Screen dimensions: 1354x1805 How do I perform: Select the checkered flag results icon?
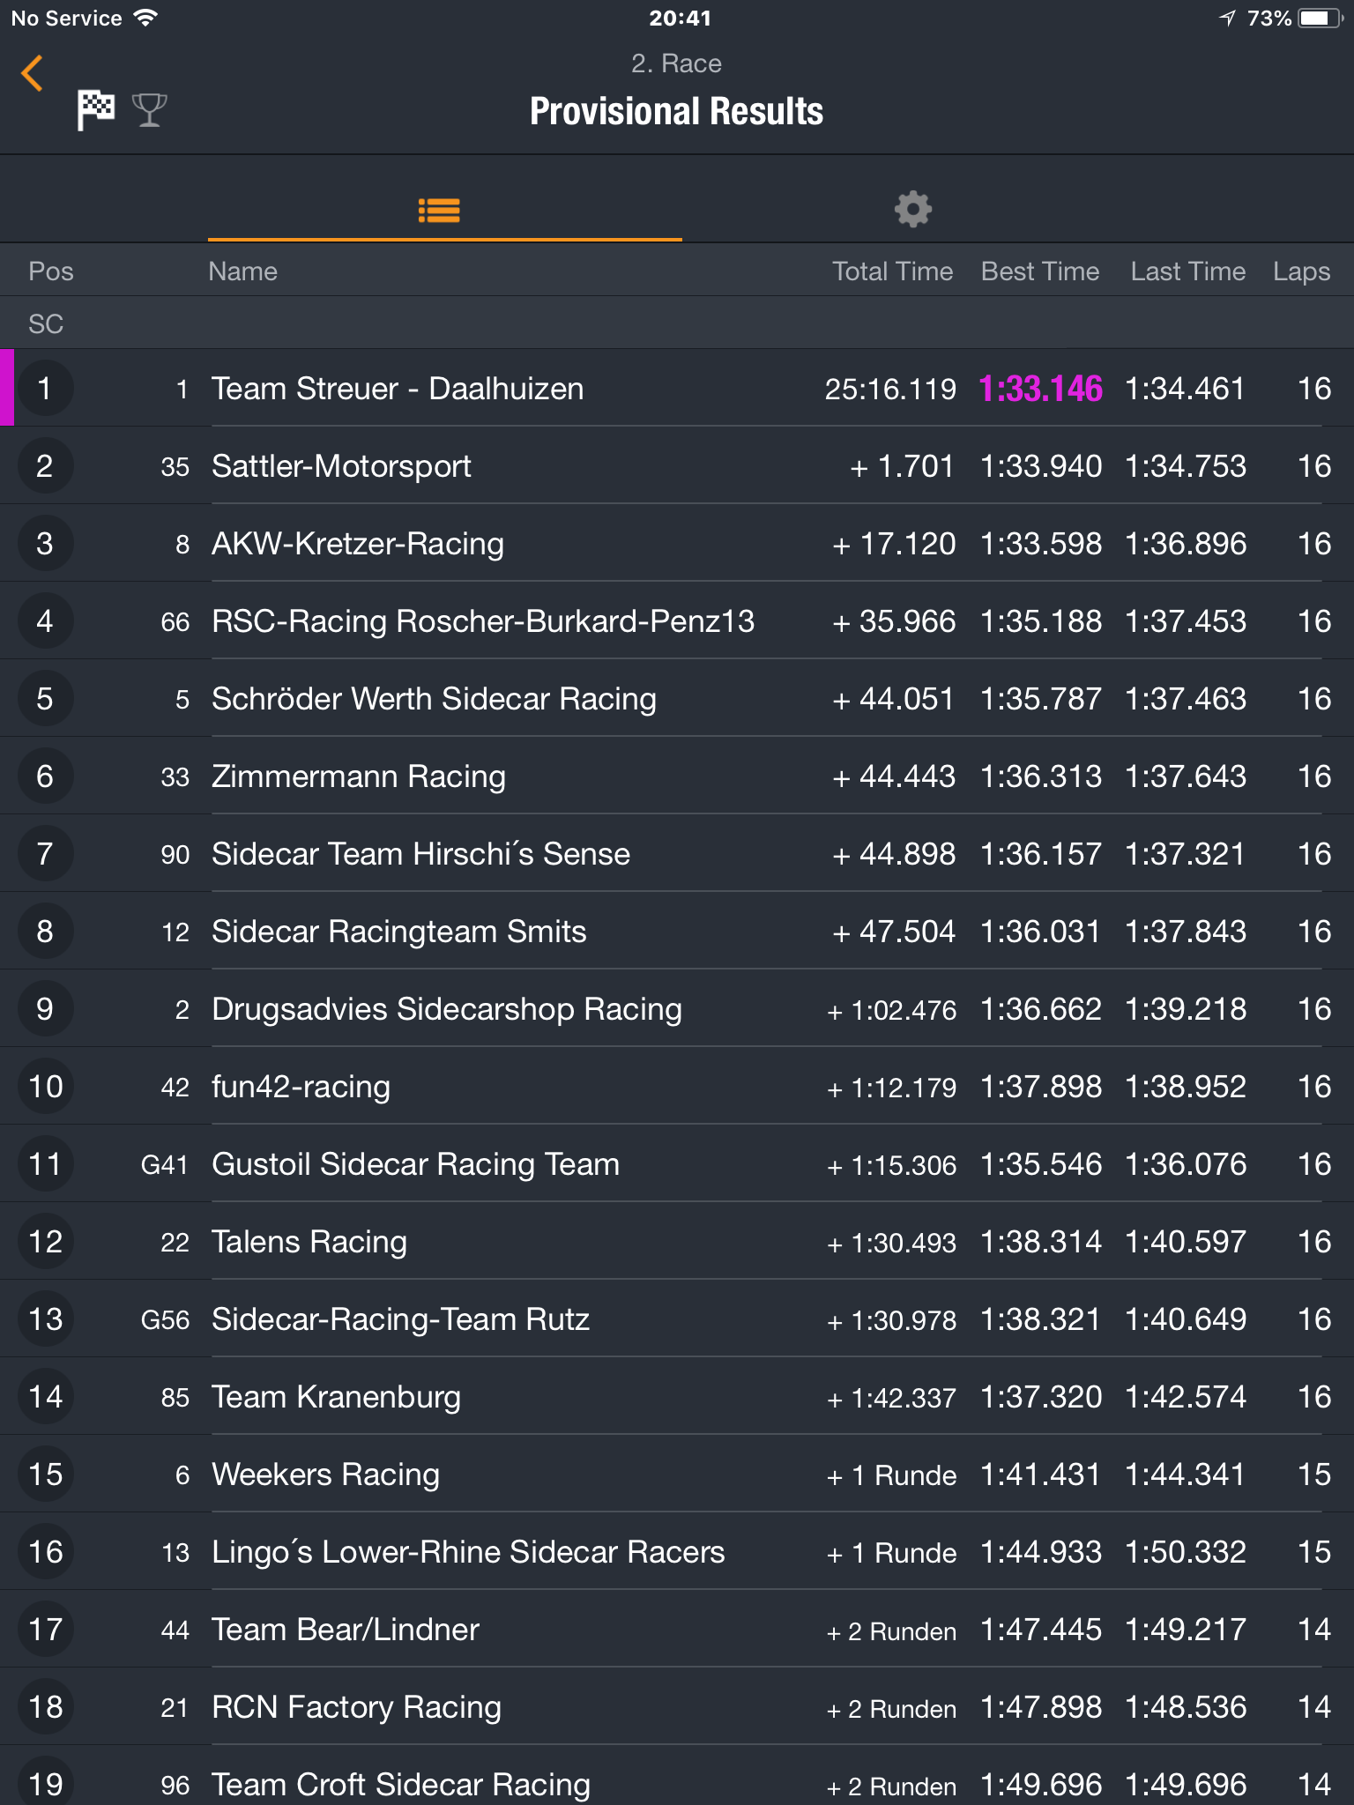(x=96, y=110)
